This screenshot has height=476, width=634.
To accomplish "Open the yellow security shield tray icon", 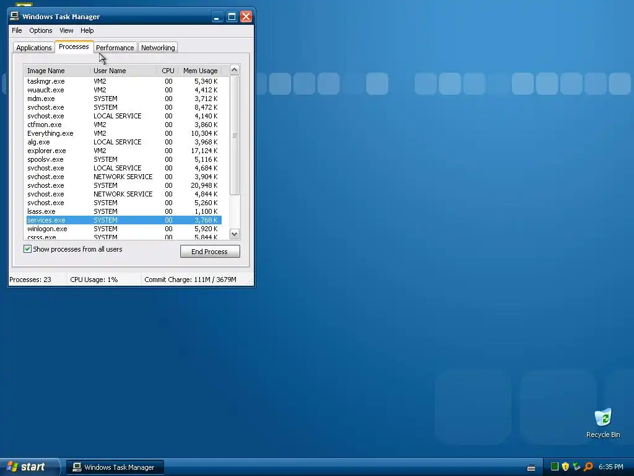I will pyautogui.click(x=565, y=467).
